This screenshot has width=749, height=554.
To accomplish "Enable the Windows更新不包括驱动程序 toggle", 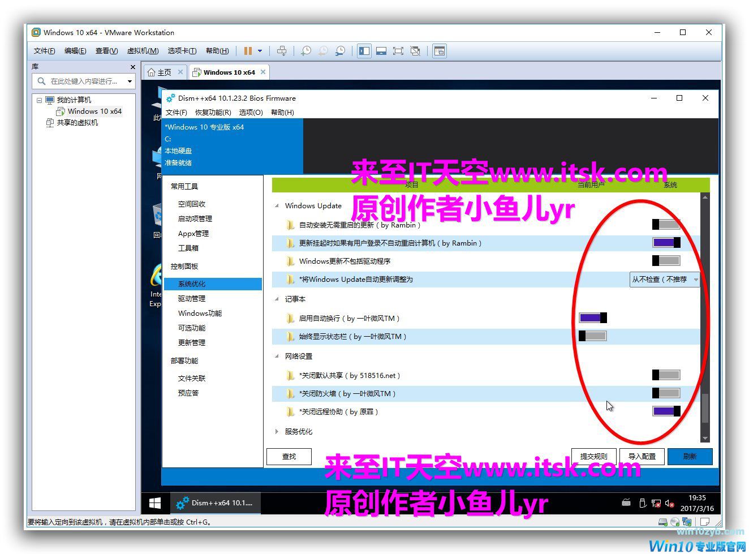I will [666, 261].
